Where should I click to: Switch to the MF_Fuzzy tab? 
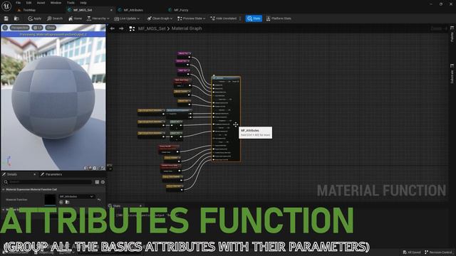coord(181,10)
